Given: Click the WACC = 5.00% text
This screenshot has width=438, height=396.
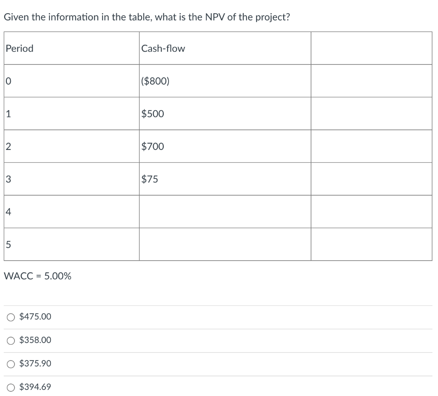Looking at the screenshot, I should pyautogui.click(x=37, y=276).
